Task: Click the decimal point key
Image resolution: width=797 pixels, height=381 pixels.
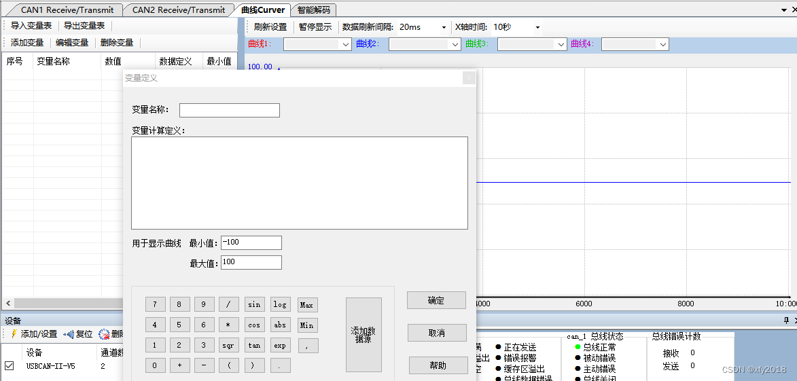Action: click(280, 365)
